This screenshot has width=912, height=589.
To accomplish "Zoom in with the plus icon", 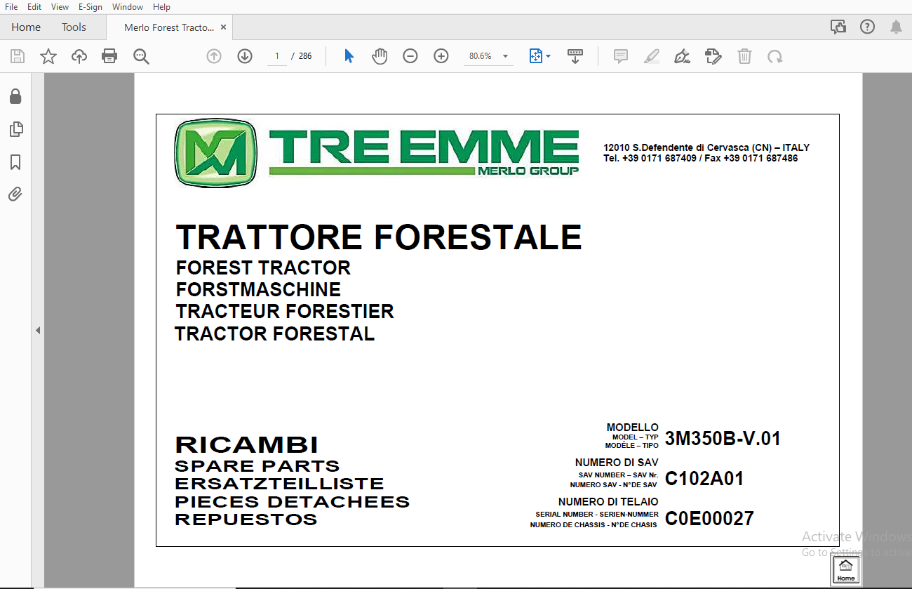I will click(441, 56).
